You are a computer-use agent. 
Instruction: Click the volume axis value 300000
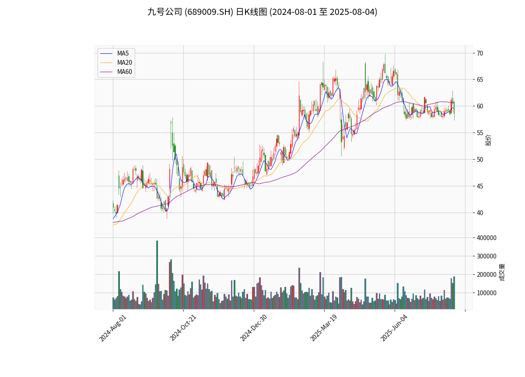click(x=486, y=256)
